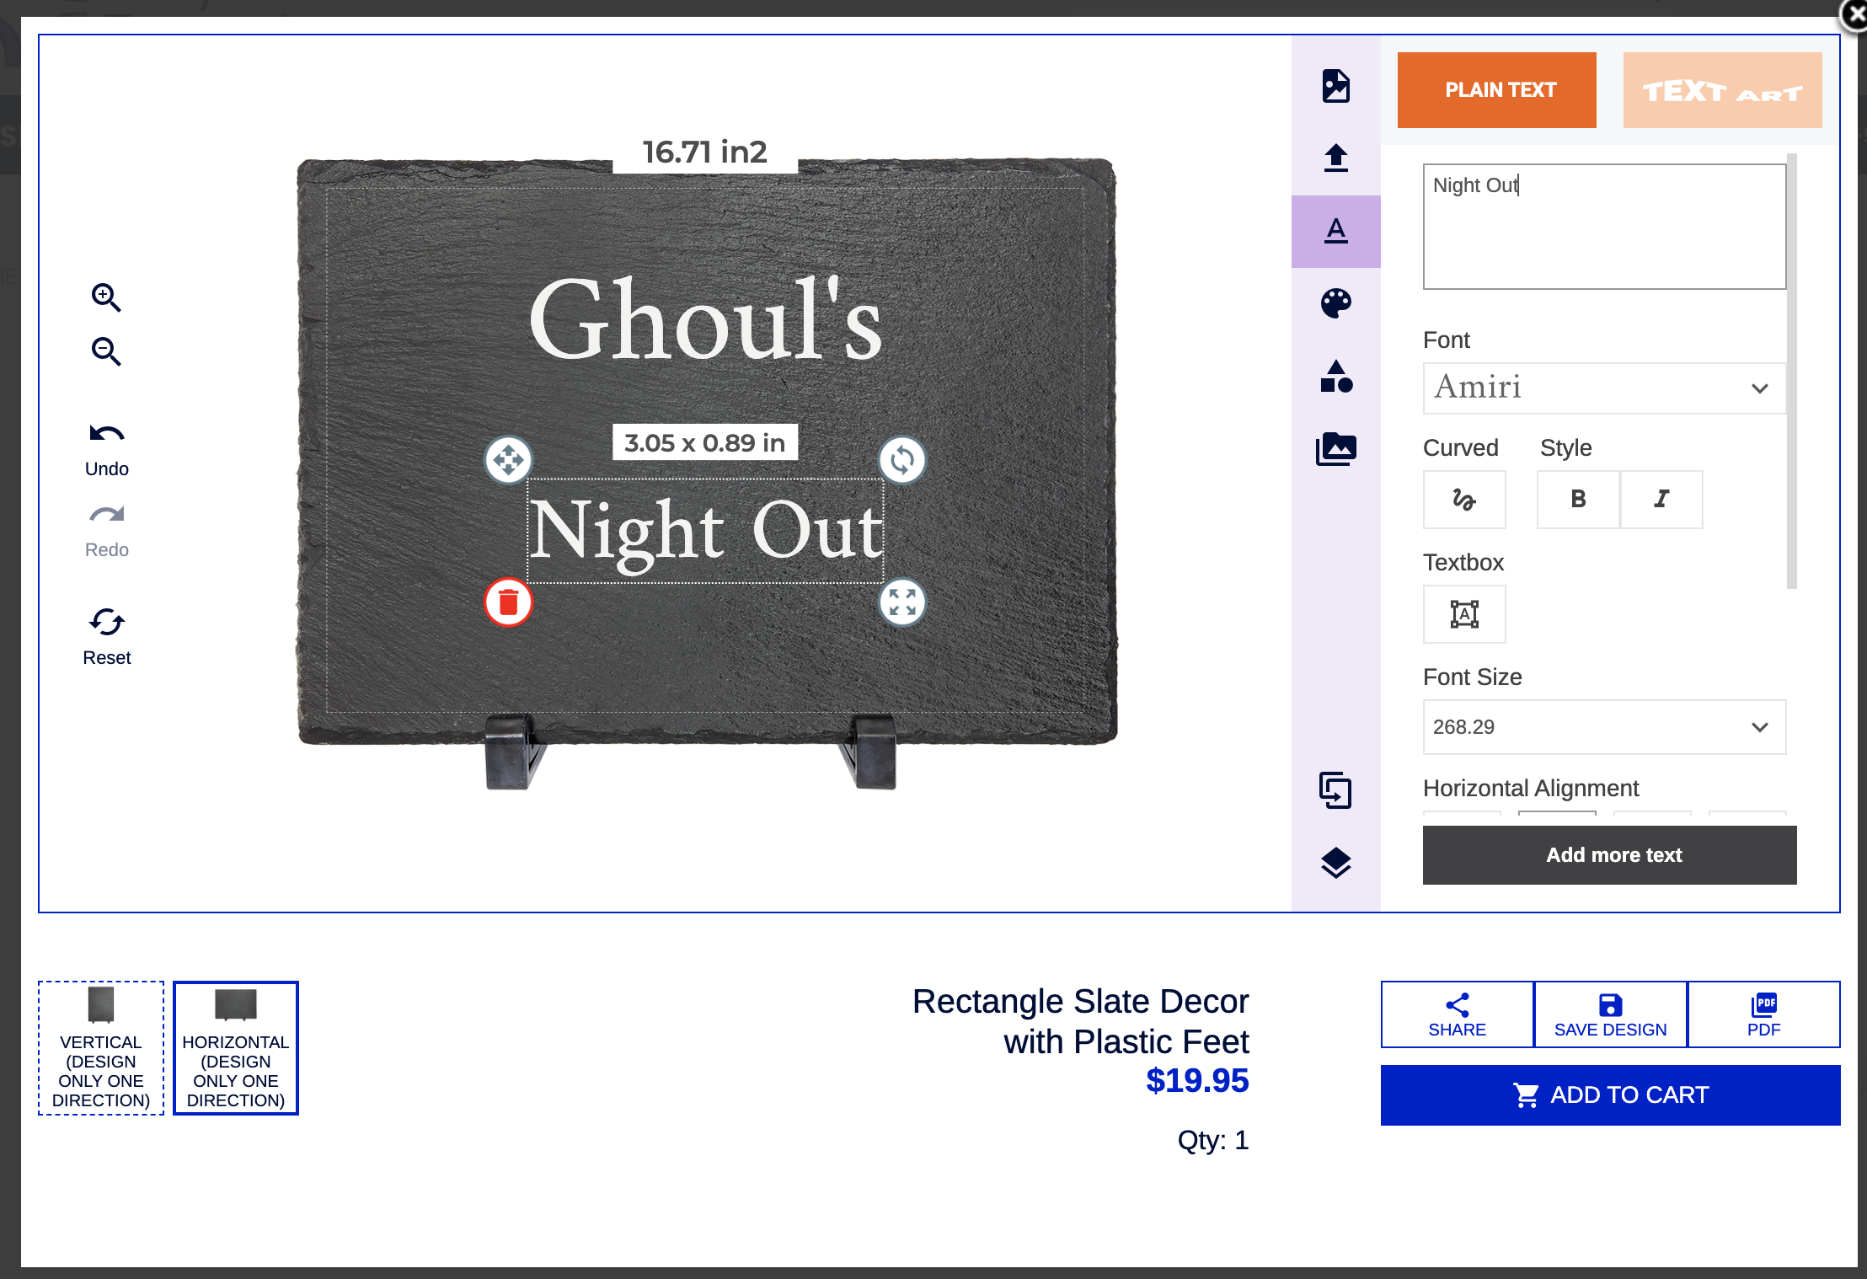Viewport: 1867px width, 1279px height.
Task: Enable italic style for the text
Action: [1661, 499]
